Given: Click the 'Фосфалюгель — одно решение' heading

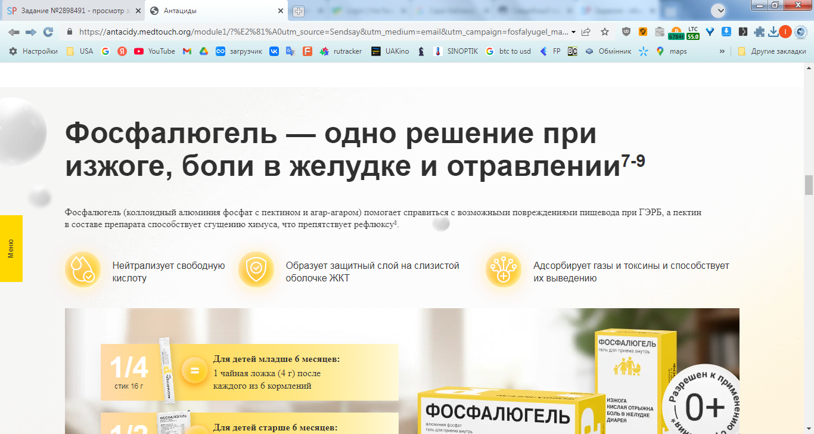Looking at the screenshot, I should click(355, 149).
